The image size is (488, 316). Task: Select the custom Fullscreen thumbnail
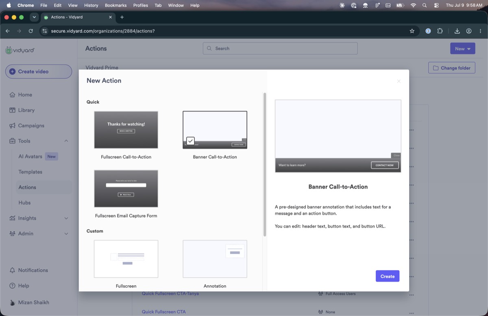[126, 259]
